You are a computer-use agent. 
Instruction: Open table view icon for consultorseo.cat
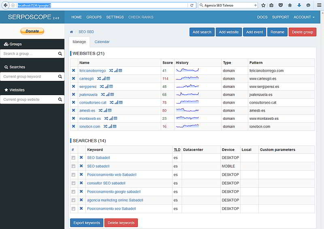pyautogui.click(x=120, y=102)
